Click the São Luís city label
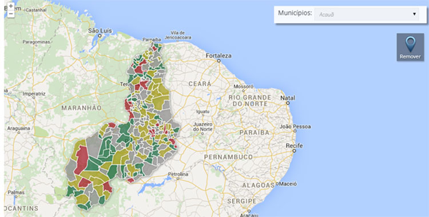The width and height of the screenshot is (429, 217). click(x=100, y=31)
